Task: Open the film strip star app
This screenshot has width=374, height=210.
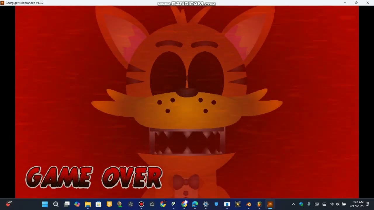Action: pos(238,204)
